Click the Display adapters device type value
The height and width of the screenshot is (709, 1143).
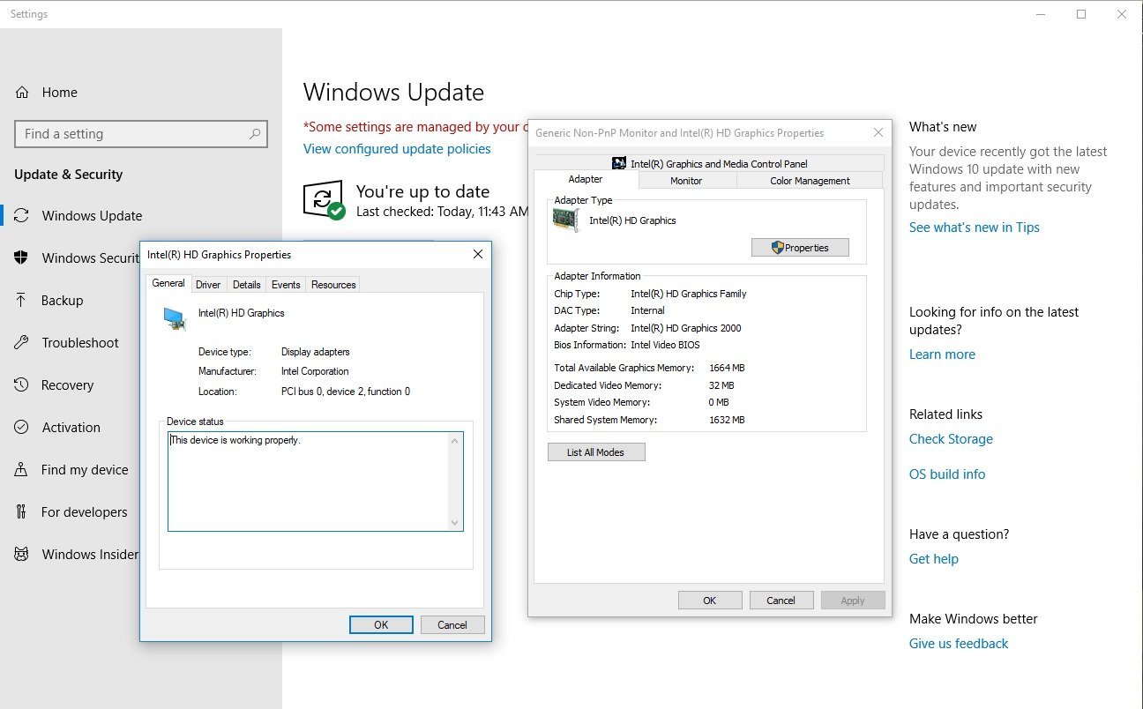pos(316,352)
